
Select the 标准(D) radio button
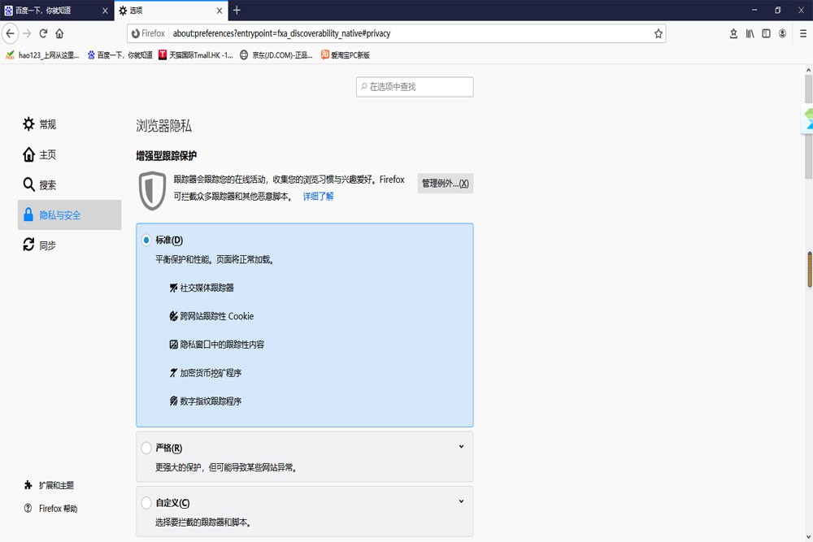pos(146,240)
